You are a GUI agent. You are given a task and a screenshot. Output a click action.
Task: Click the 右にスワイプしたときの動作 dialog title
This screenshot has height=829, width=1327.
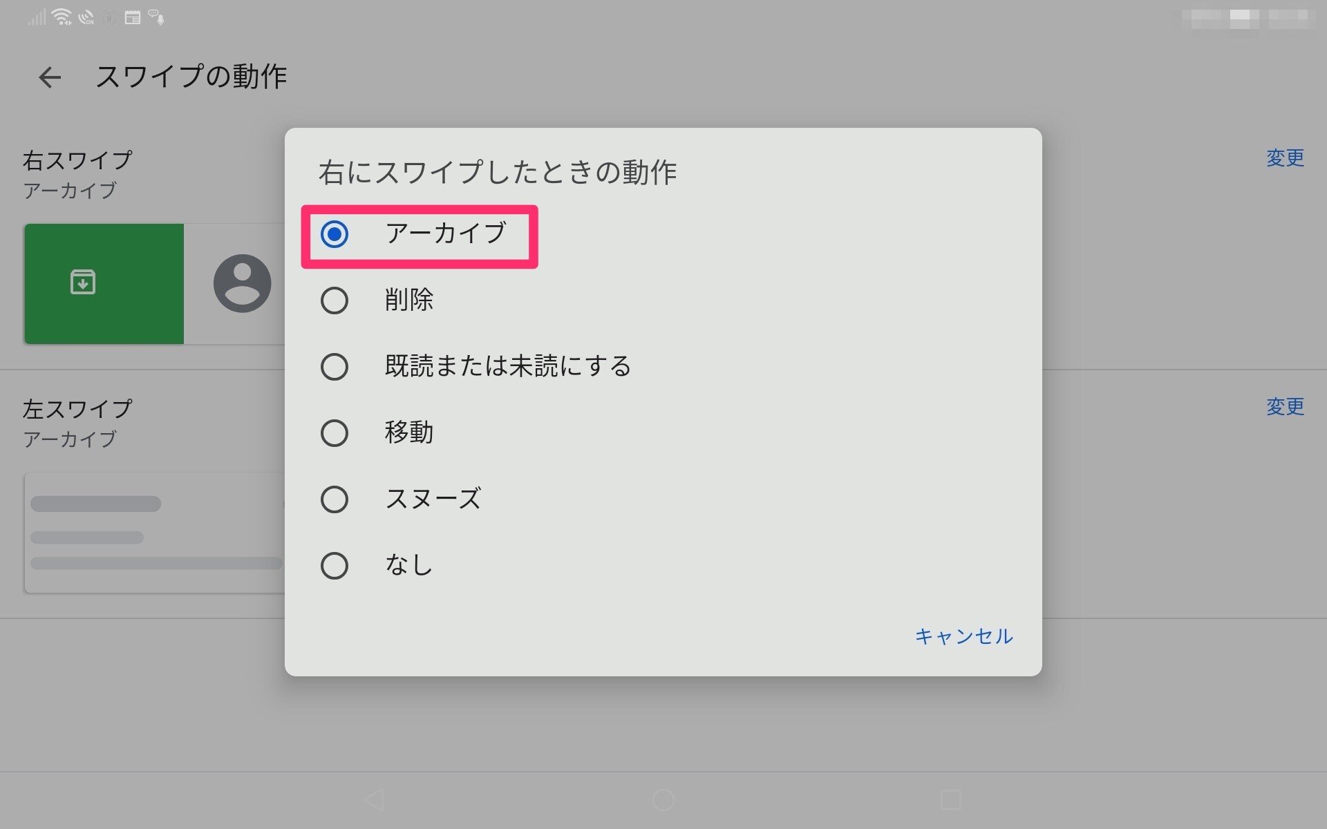coord(498,172)
